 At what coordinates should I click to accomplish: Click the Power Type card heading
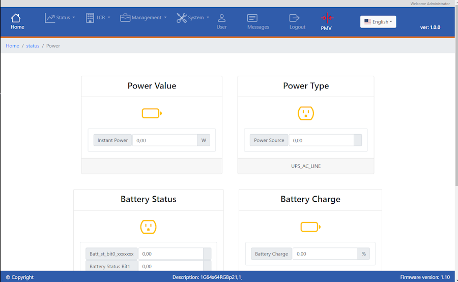tap(306, 86)
